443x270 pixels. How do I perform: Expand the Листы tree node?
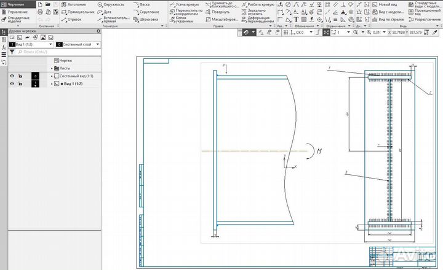click(x=52, y=68)
